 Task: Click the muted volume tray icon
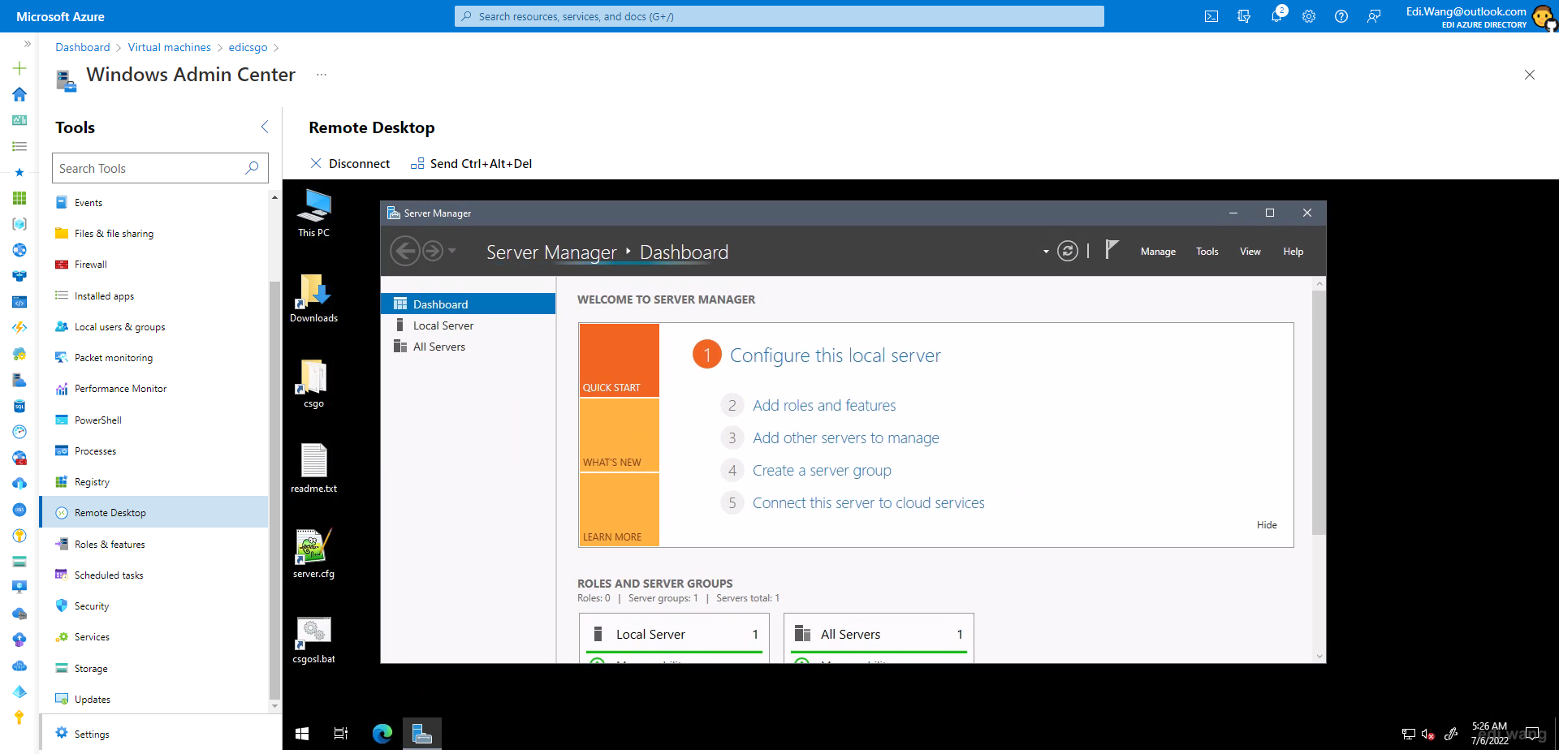click(x=1428, y=735)
